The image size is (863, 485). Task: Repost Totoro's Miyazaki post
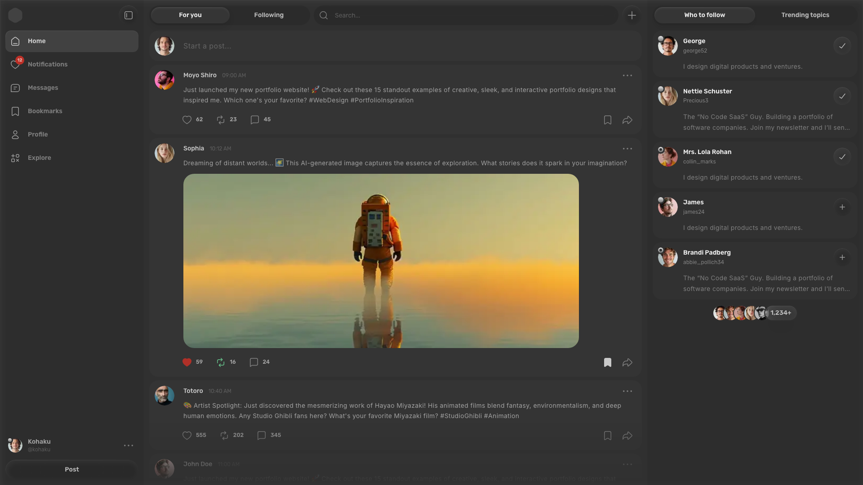[224, 436]
